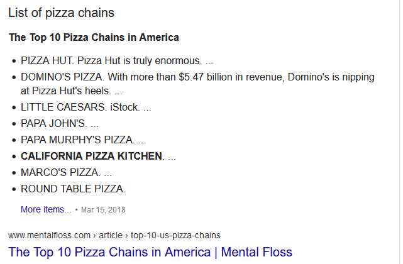Click the www.mentalfloss.com URL text
This screenshot has width=403, height=264.
click(47, 235)
